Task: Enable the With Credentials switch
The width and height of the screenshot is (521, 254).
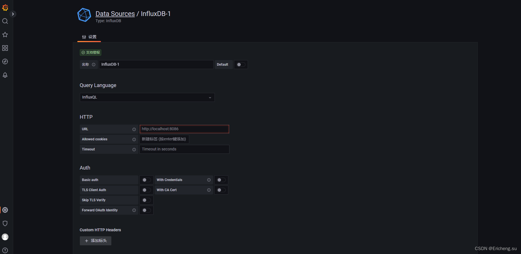Action: 221,180
